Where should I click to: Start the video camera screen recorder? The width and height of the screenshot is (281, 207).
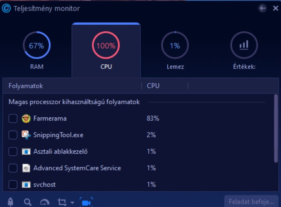pos(86,202)
